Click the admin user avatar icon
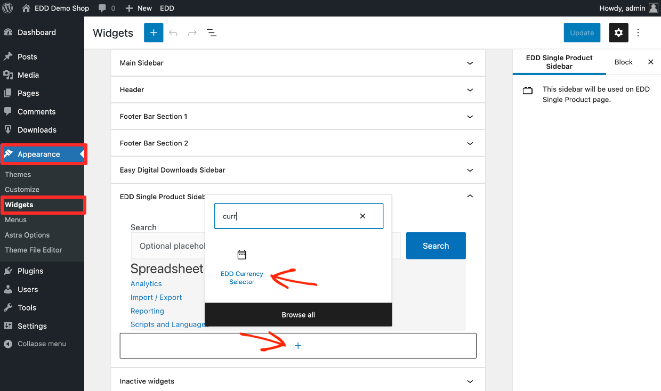This screenshot has height=391, width=661. click(x=654, y=8)
